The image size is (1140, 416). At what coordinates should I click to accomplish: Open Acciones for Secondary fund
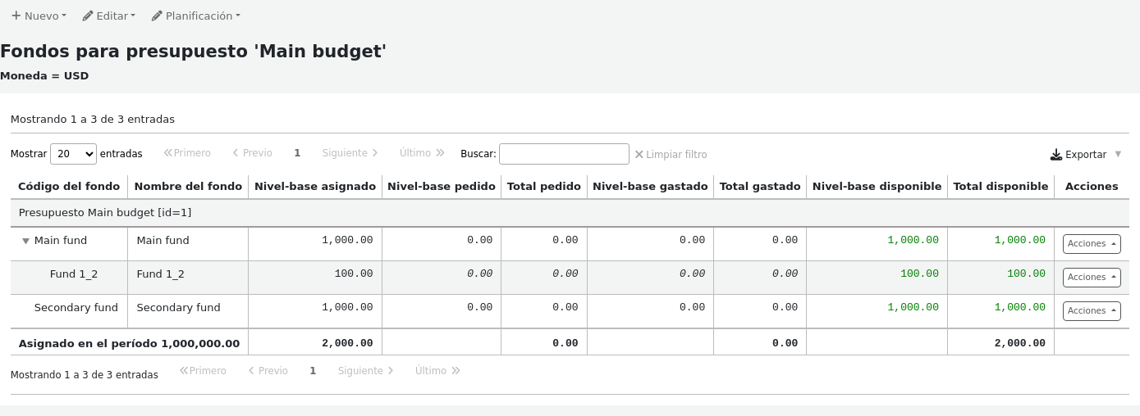(1091, 311)
